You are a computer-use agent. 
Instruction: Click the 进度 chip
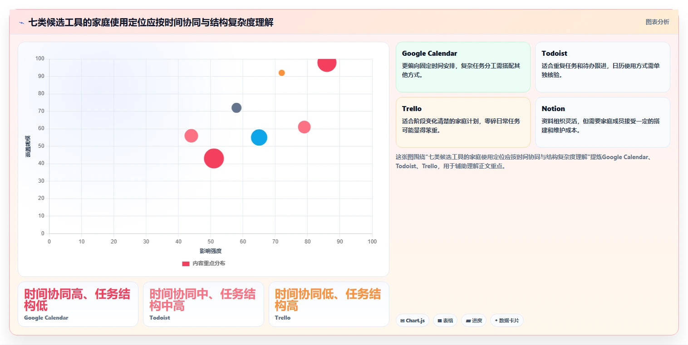point(474,321)
